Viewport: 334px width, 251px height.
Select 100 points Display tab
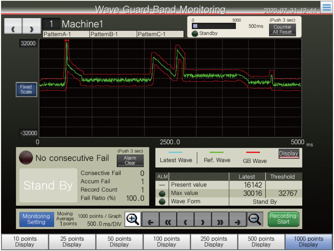[x=166, y=242]
